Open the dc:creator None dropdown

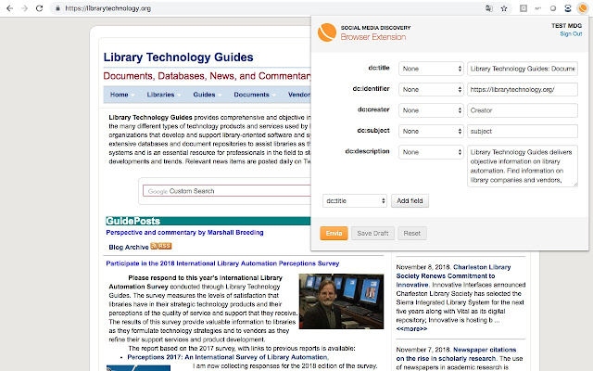[431, 110]
